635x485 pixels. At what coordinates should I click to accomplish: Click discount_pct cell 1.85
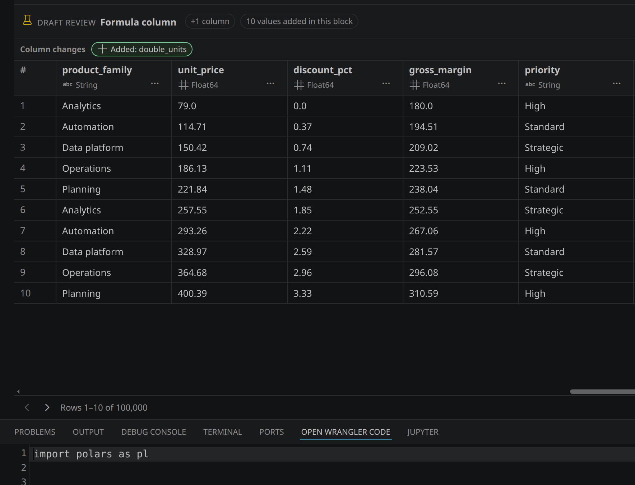[345, 210]
